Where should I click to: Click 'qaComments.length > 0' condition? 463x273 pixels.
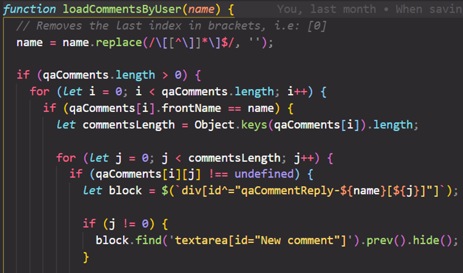click(112, 75)
